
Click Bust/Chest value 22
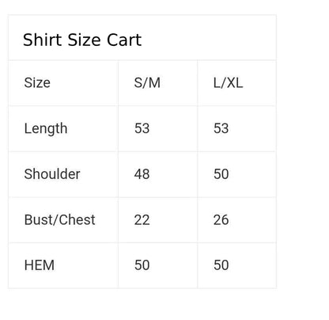point(142,219)
